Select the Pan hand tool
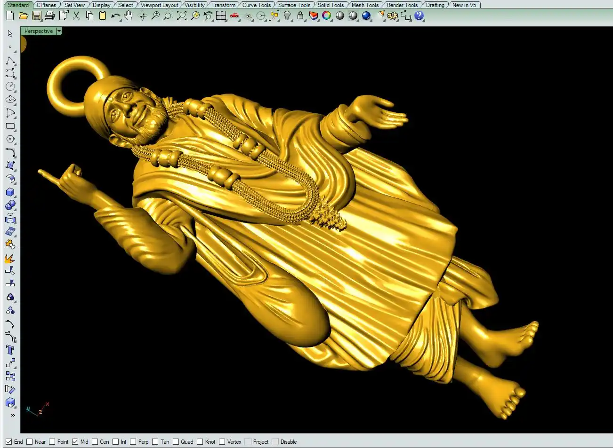 [129, 16]
